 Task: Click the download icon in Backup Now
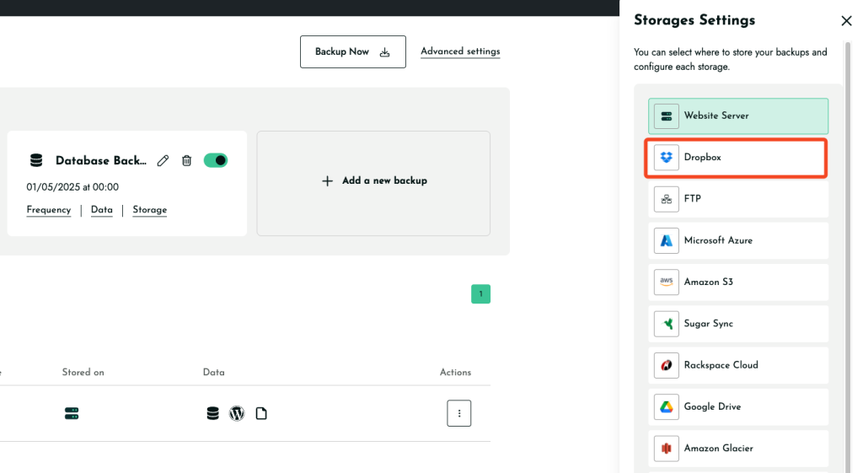click(384, 52)
